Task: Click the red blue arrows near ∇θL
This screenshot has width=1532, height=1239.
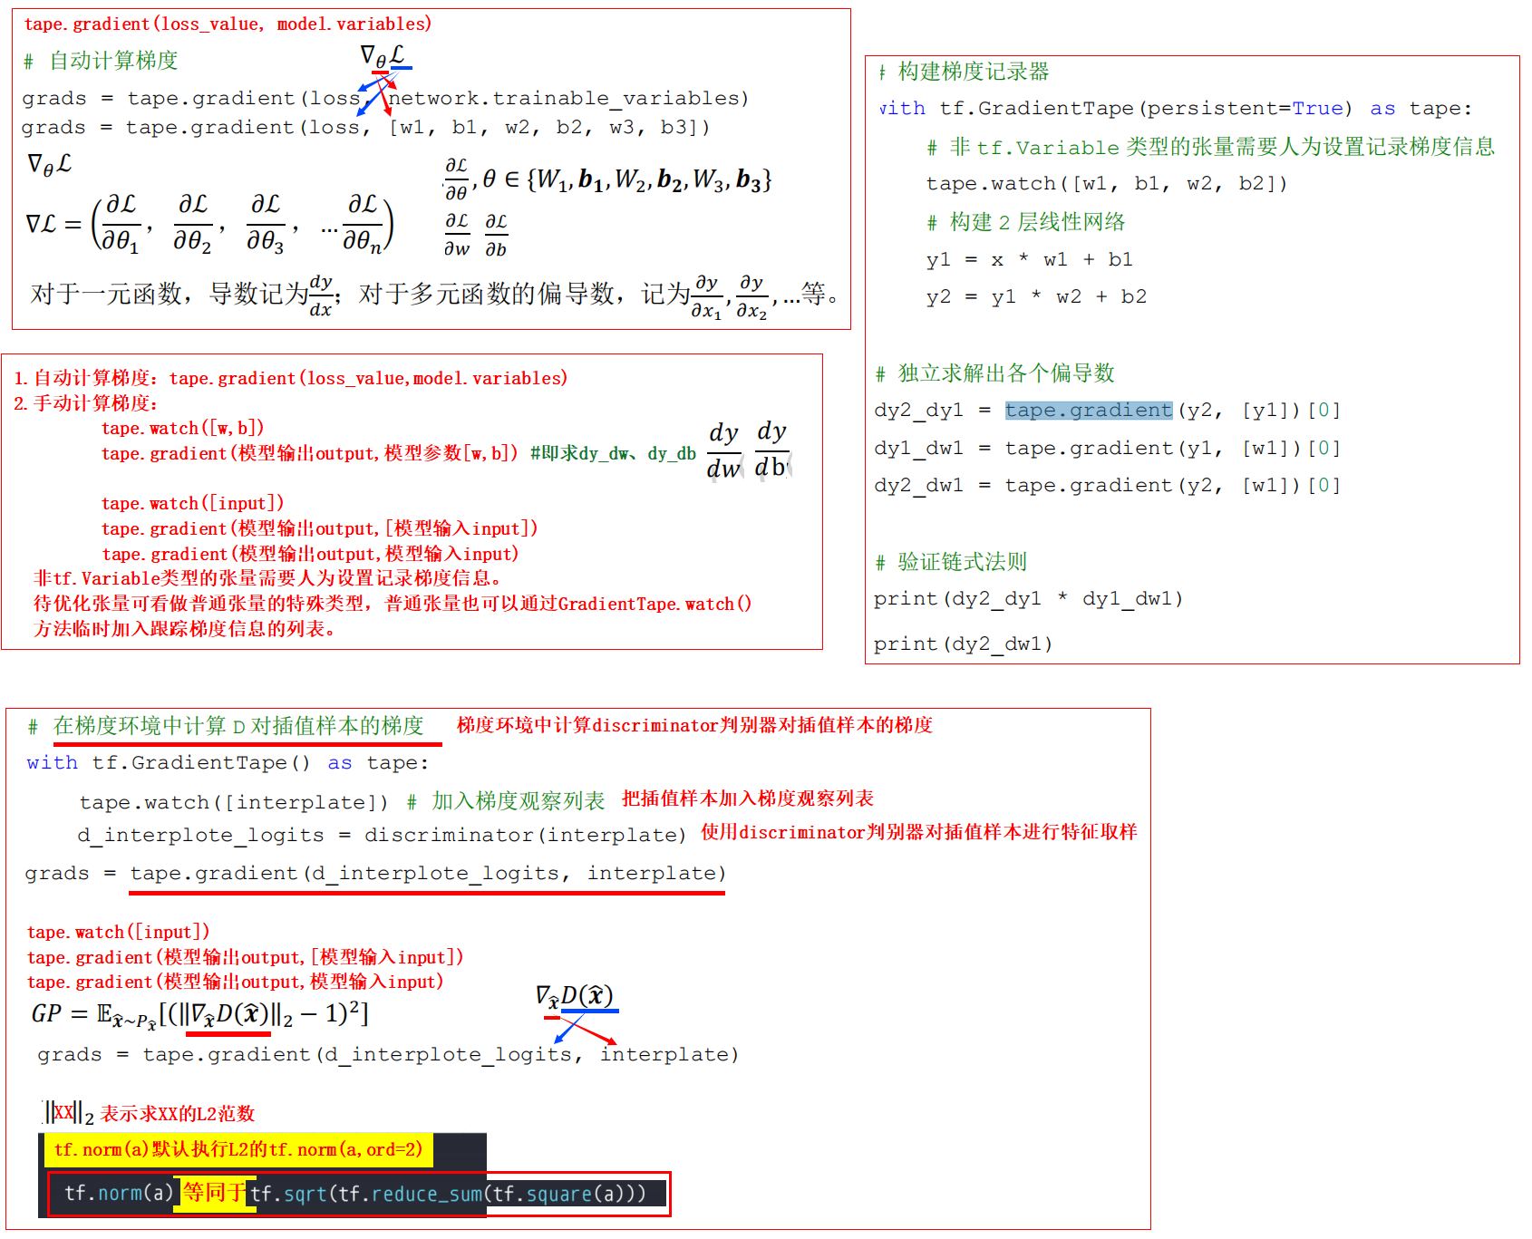Action: click(381, 91)
